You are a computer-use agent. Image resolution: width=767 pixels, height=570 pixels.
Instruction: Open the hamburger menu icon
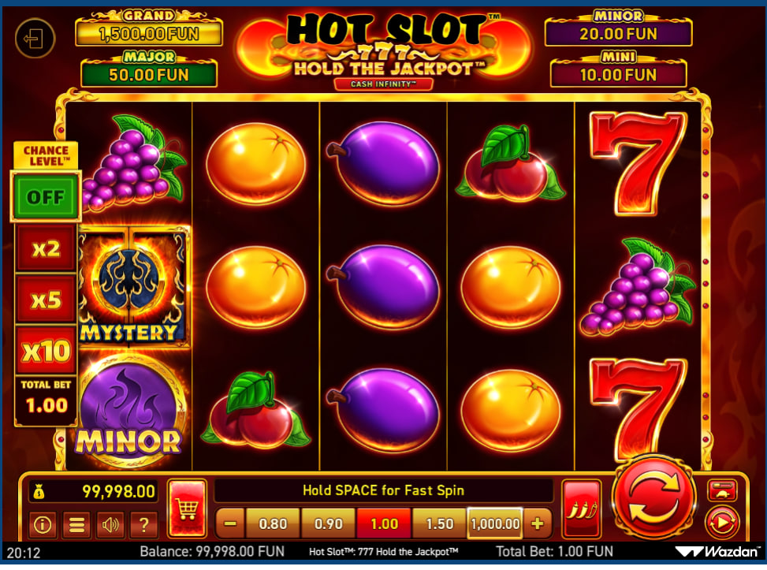(x=76, y=525)
